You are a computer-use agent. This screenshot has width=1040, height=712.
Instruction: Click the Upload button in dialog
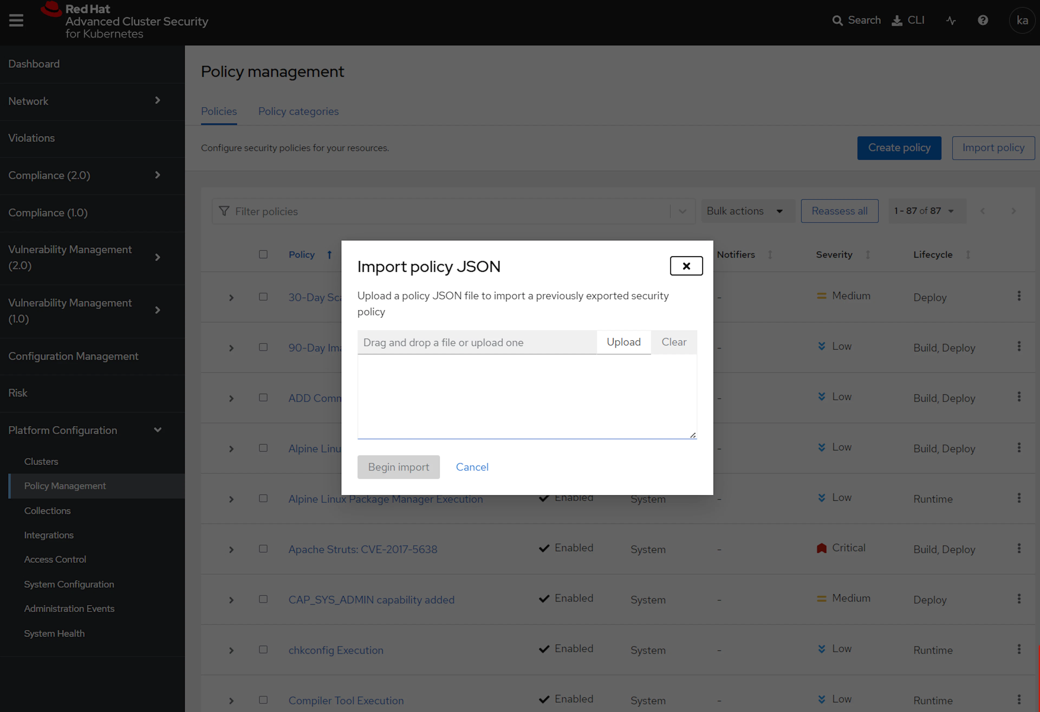(623, 342)
